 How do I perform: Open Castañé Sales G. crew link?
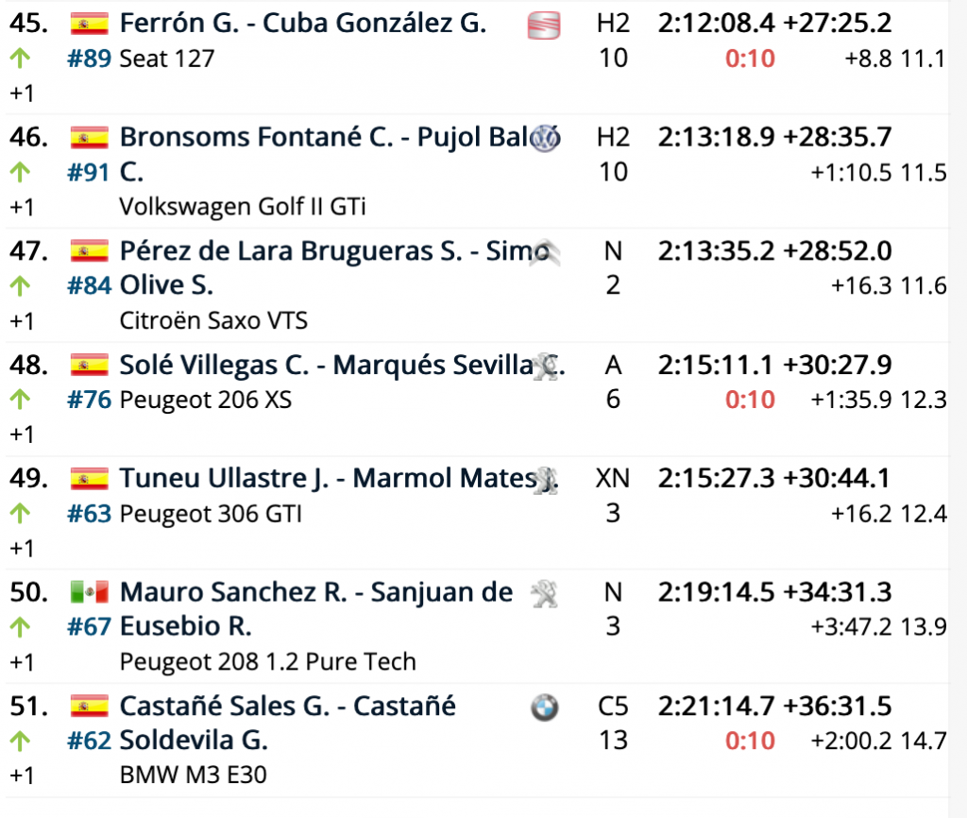288,706
